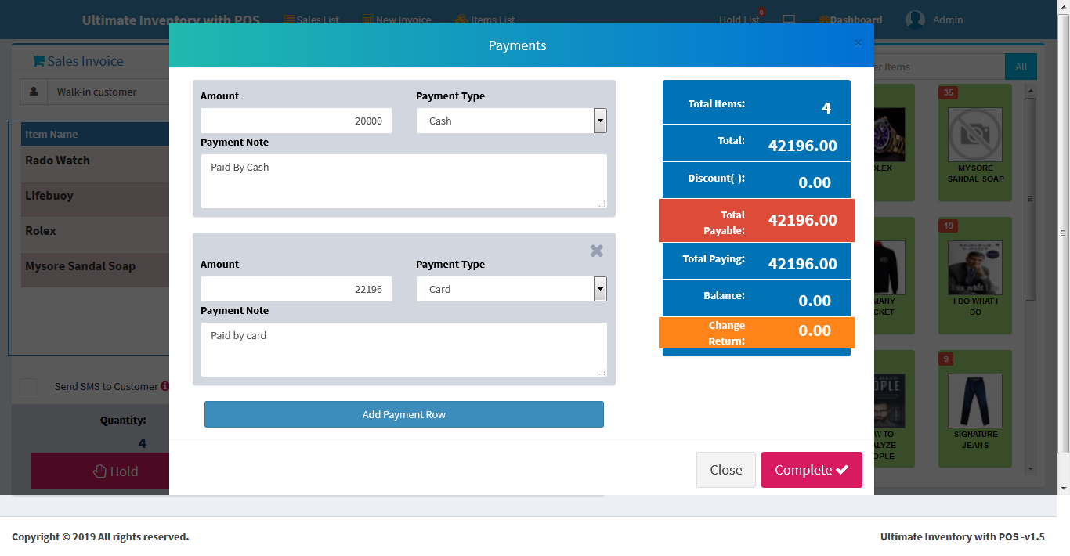The image size is (1070, 556).
Task: Open the Card payment type dropdown
Action: [x=512, y=289]
